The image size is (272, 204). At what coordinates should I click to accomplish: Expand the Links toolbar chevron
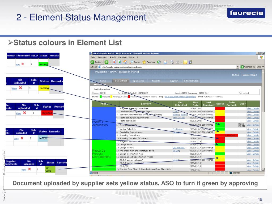coord(263,67)
